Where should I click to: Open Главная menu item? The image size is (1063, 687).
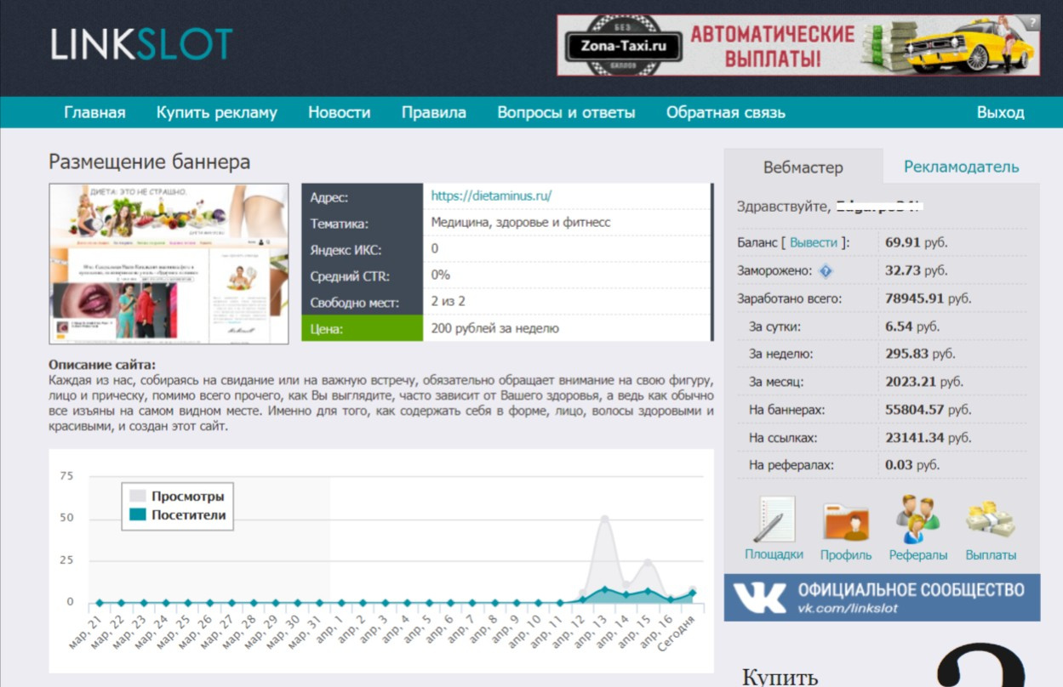[94, 112]
